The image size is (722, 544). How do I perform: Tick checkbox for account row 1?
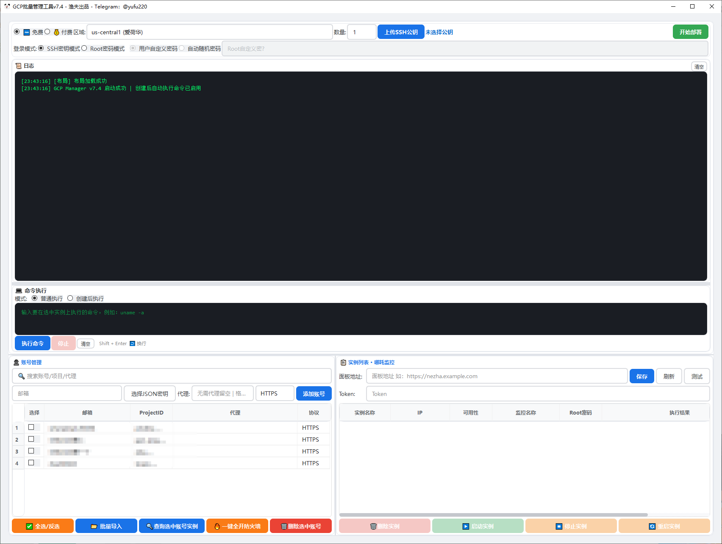[31, 427]
